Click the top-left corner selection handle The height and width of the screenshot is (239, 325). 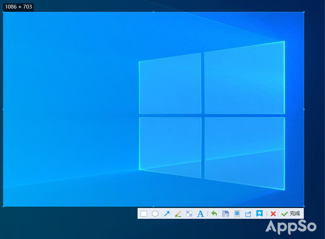click(x=3, y=12)
